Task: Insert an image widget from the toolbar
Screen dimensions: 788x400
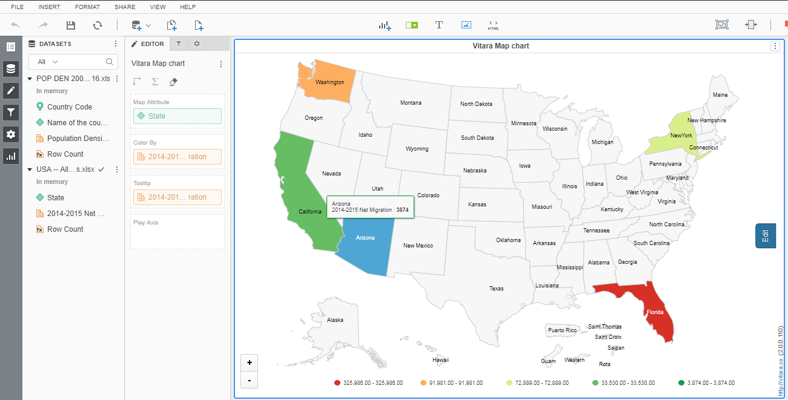Action: [466, 25]
